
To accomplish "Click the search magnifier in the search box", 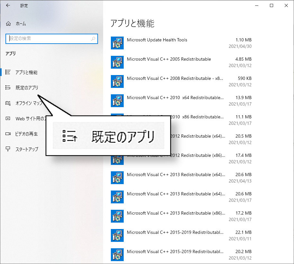I will [x=93, y=38].
